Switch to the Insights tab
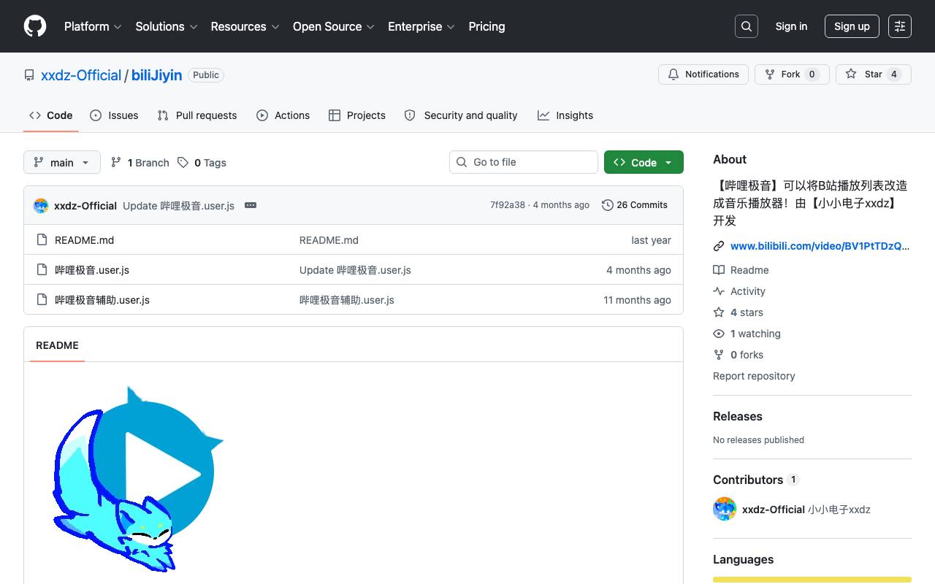Image resolution: width=935 pixels, height=584 pixels. (565, 115)
